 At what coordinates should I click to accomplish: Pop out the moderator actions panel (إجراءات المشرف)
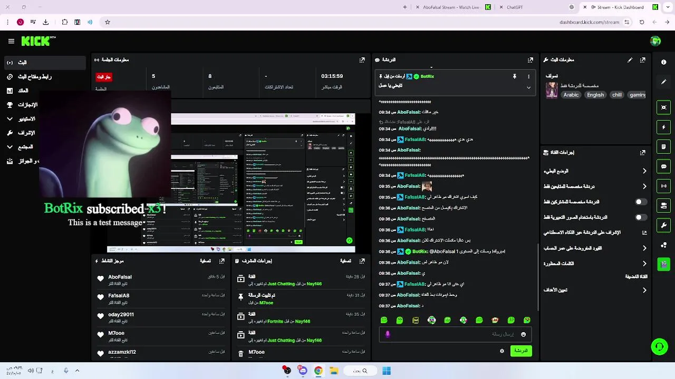pos(362,261)
